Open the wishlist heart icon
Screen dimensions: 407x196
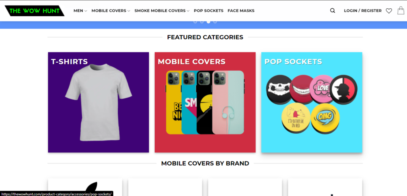pos(389,11)
